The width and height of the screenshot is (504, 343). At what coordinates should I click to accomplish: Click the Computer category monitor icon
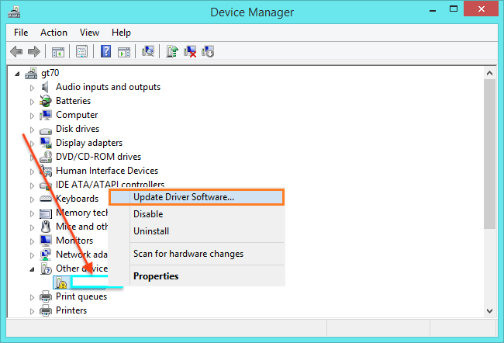(x=45, y=115)
